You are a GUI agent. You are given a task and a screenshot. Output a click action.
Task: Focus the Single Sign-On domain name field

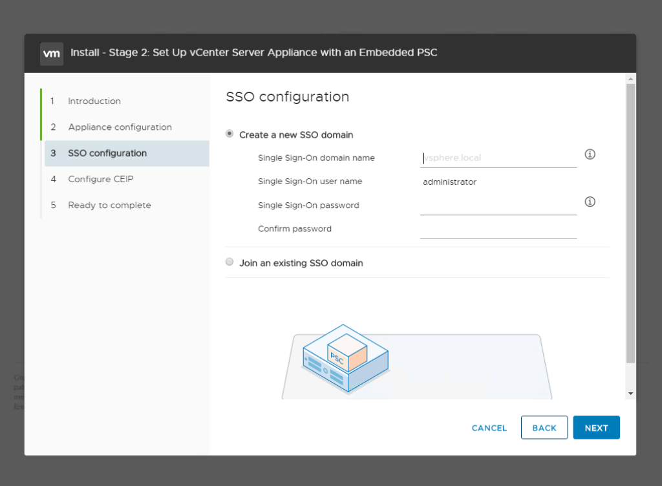tap(498, 158)
